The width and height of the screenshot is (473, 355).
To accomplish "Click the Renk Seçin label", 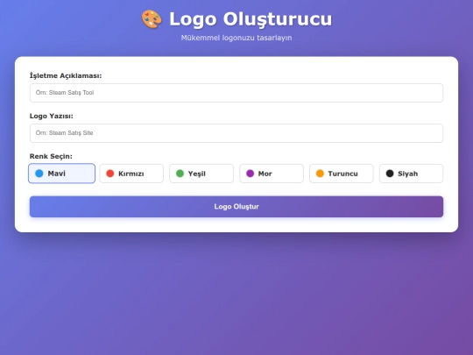I will click(51, 156).
